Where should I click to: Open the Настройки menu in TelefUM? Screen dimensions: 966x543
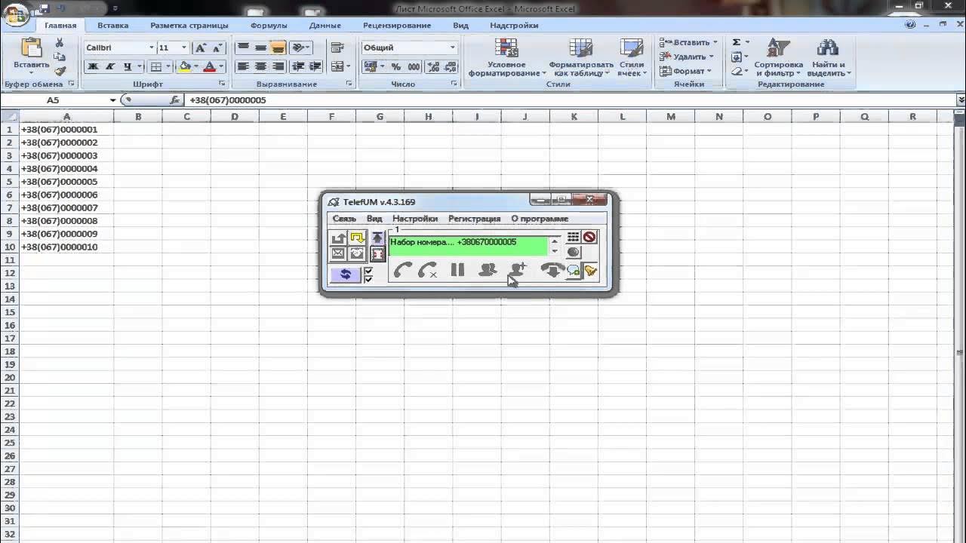(415, 219)
